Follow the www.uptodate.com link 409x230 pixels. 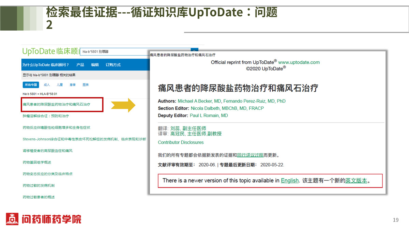(x=299, y=62)
